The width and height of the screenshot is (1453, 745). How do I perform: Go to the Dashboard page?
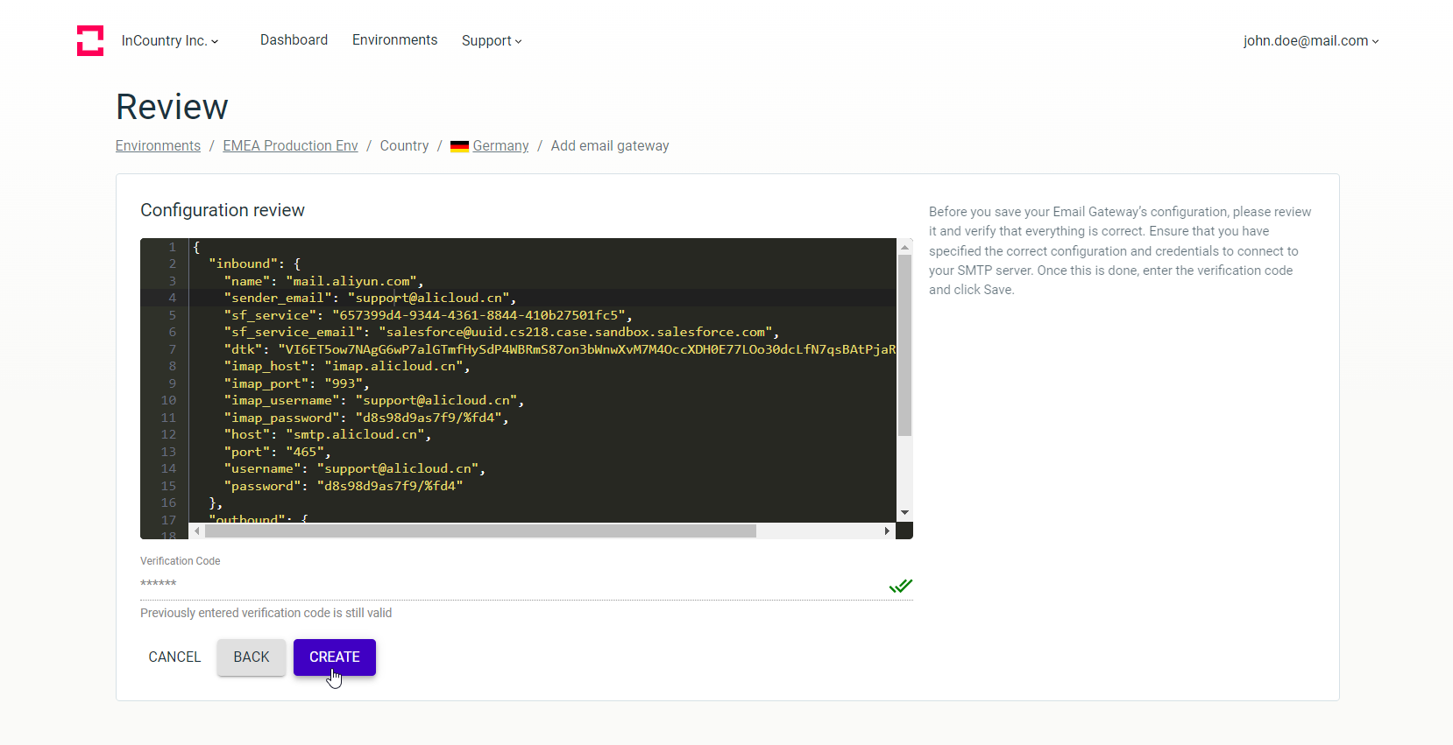pos(294,40)
